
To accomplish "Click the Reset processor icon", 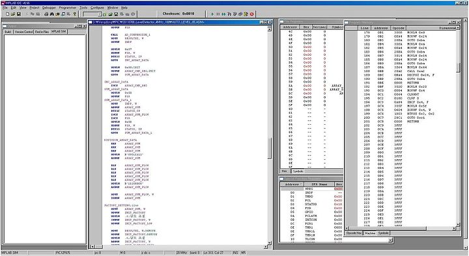I will [x=246, y=14].
